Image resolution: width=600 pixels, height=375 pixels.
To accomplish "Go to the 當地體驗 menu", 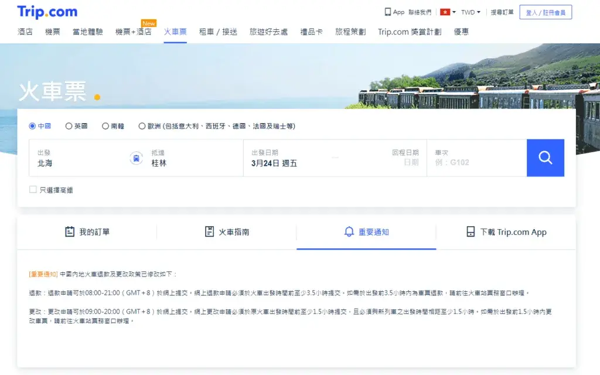I will (x=88, y=32).
